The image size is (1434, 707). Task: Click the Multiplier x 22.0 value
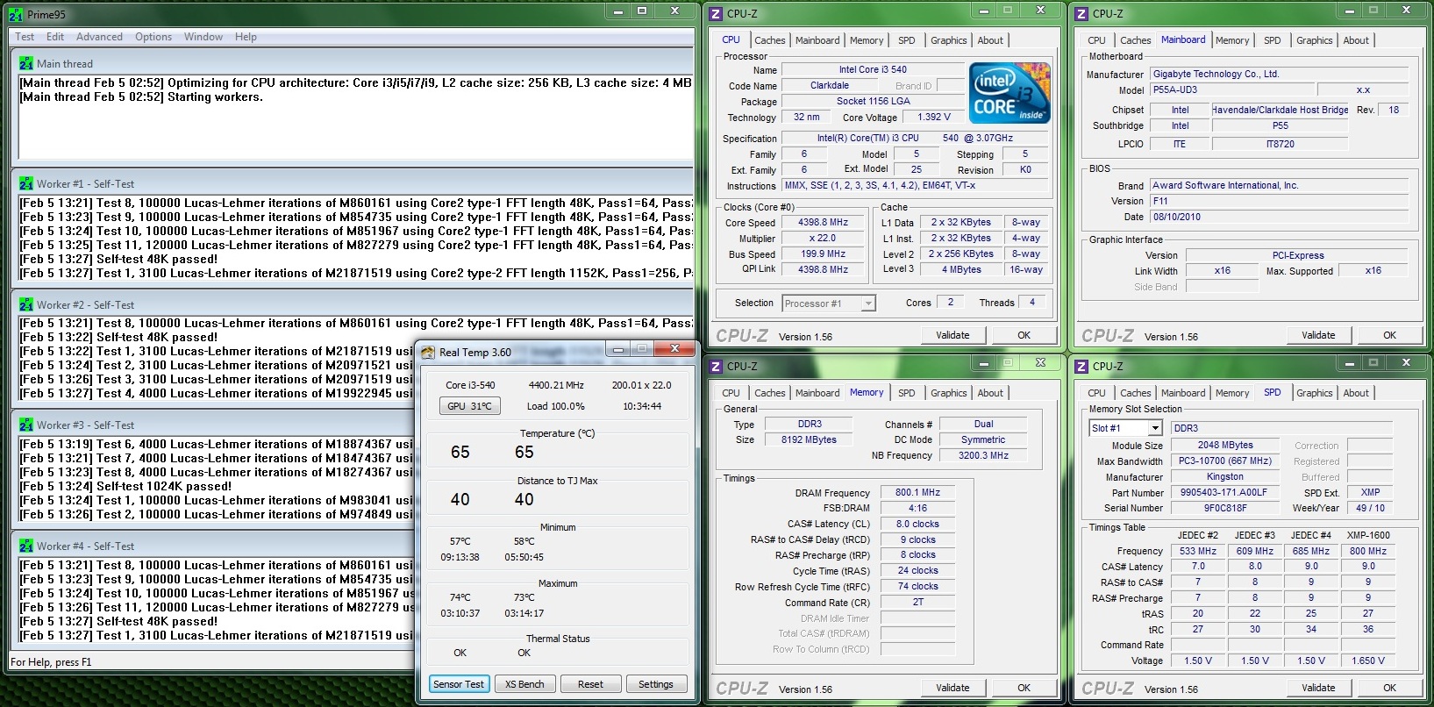pyautogui.click(x=823, y=239)
